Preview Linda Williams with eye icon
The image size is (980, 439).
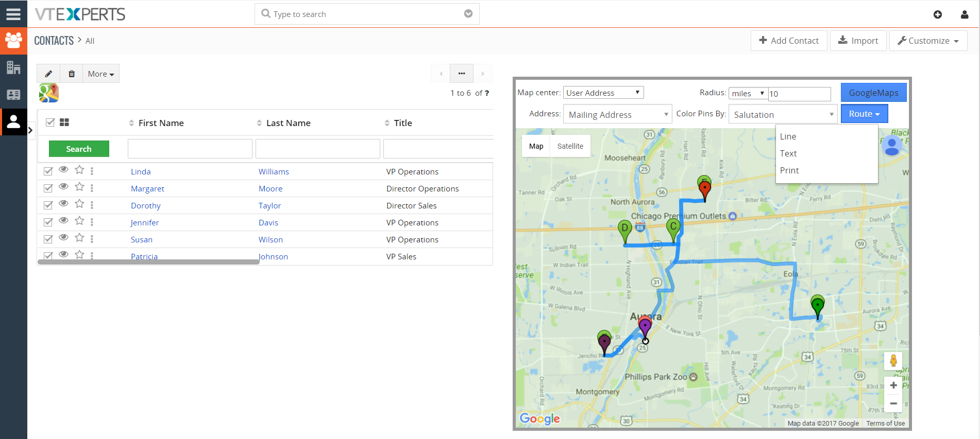63,169
